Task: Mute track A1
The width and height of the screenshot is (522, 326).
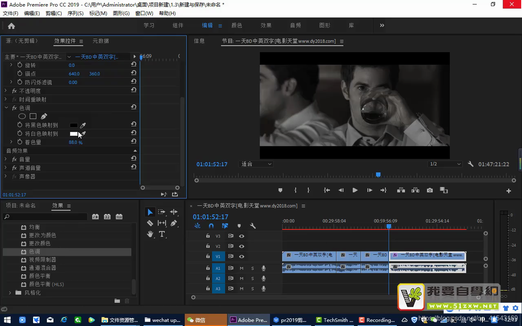Action: (x=241, y=268)
